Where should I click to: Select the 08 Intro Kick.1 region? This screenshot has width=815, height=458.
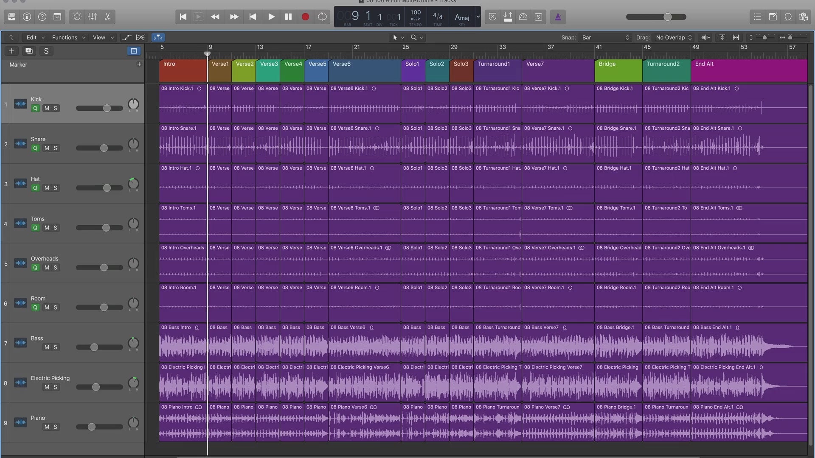point(183,103)
